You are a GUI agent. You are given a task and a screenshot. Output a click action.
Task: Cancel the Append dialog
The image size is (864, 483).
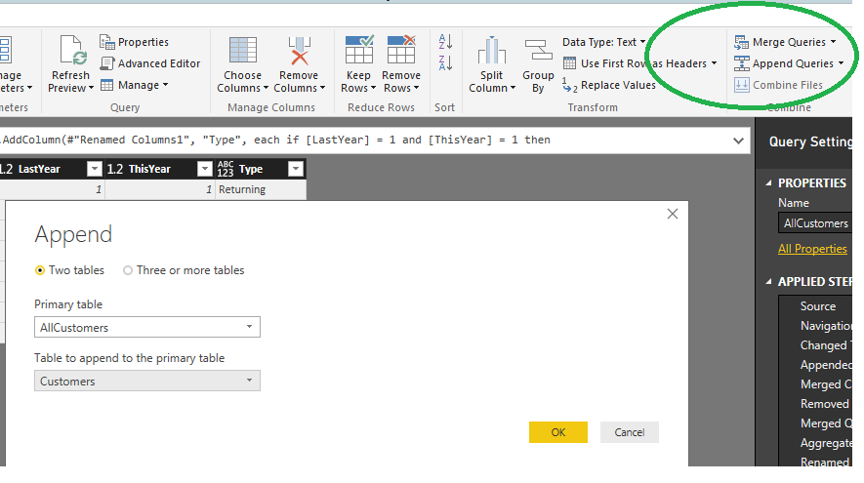[x=630, y=432]
